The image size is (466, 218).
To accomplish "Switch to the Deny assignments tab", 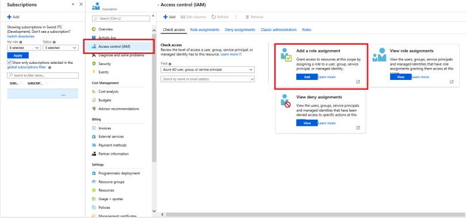I will pos(240,30).
